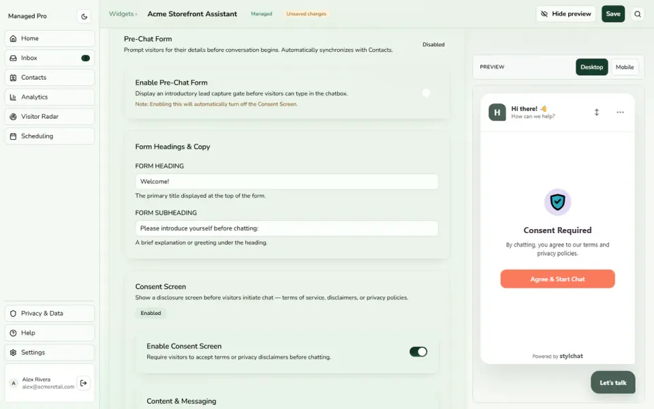Click the H avatar in chat preview

tap(497, 112)
